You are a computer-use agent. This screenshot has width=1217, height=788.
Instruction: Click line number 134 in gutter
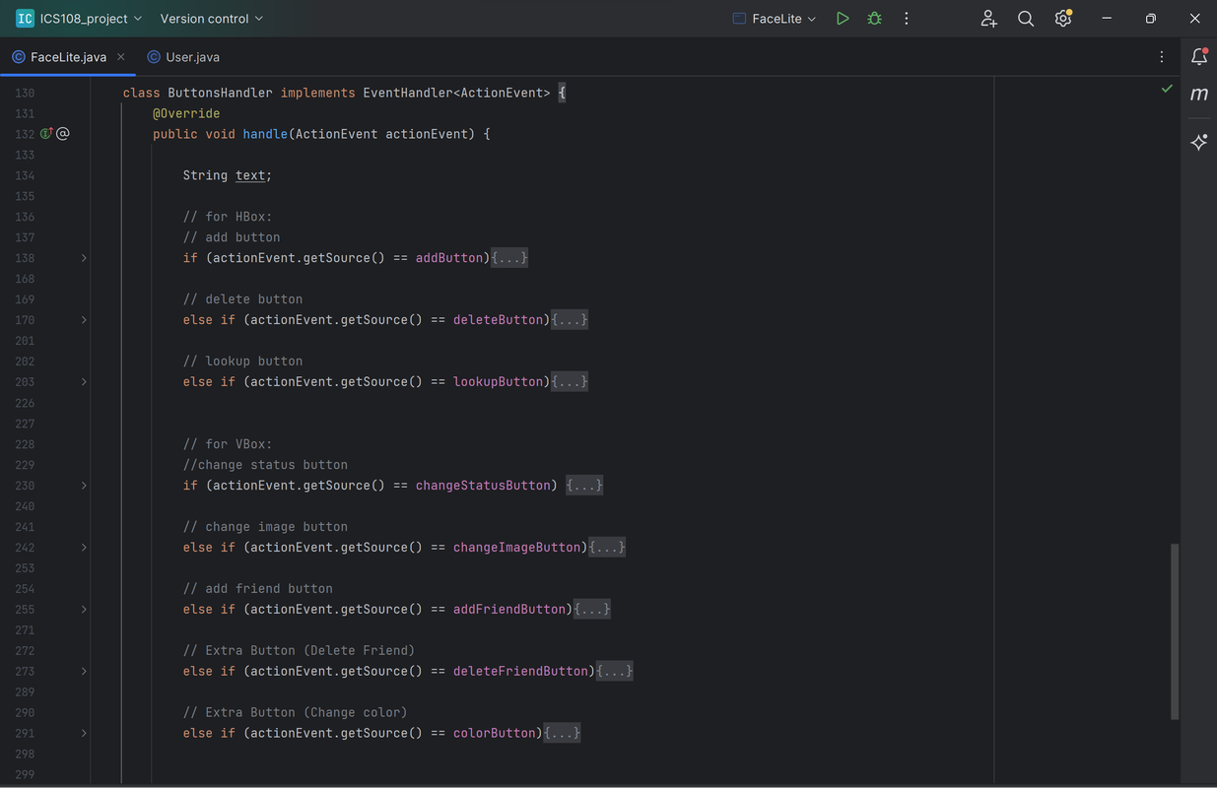click(25, 175)
